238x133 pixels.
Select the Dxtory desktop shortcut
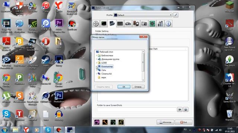tap(59, 61)
